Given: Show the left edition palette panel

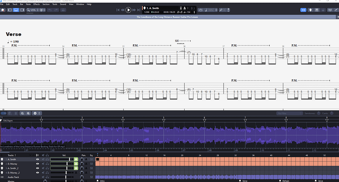Looking at the screenshot, I should 10,10.
